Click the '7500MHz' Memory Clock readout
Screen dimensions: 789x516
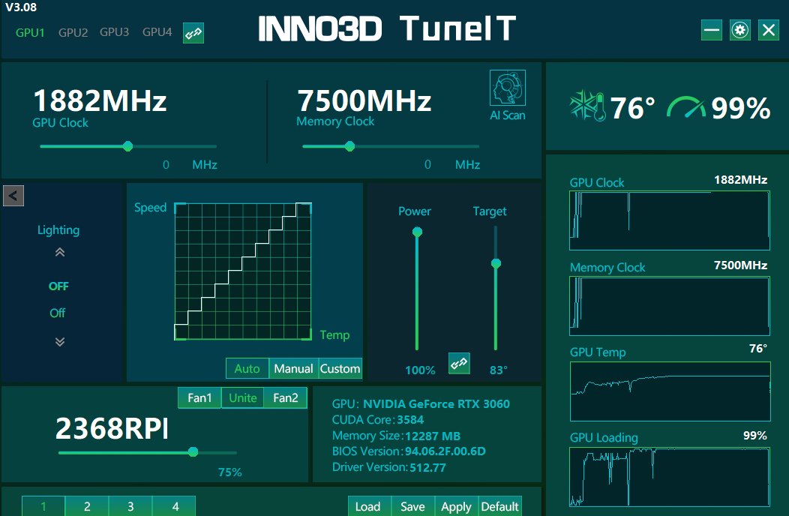pyautogui.click(x=364, y=100)
